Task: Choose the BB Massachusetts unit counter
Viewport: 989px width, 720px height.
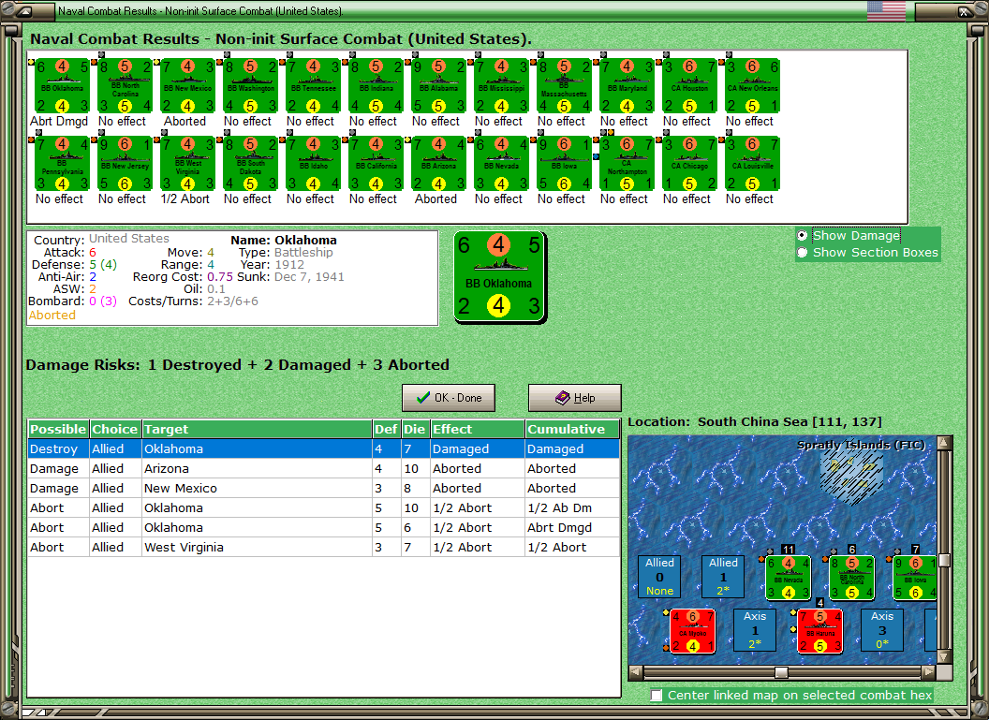Action: (564, 86)
